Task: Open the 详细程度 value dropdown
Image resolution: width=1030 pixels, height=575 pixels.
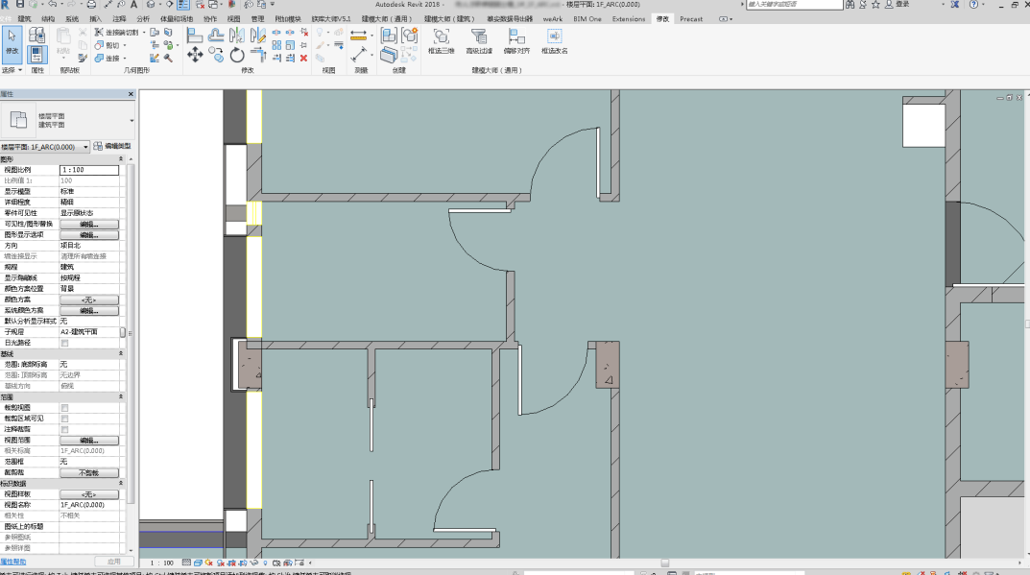Action: pyautogui.click(x=89, y=203)
